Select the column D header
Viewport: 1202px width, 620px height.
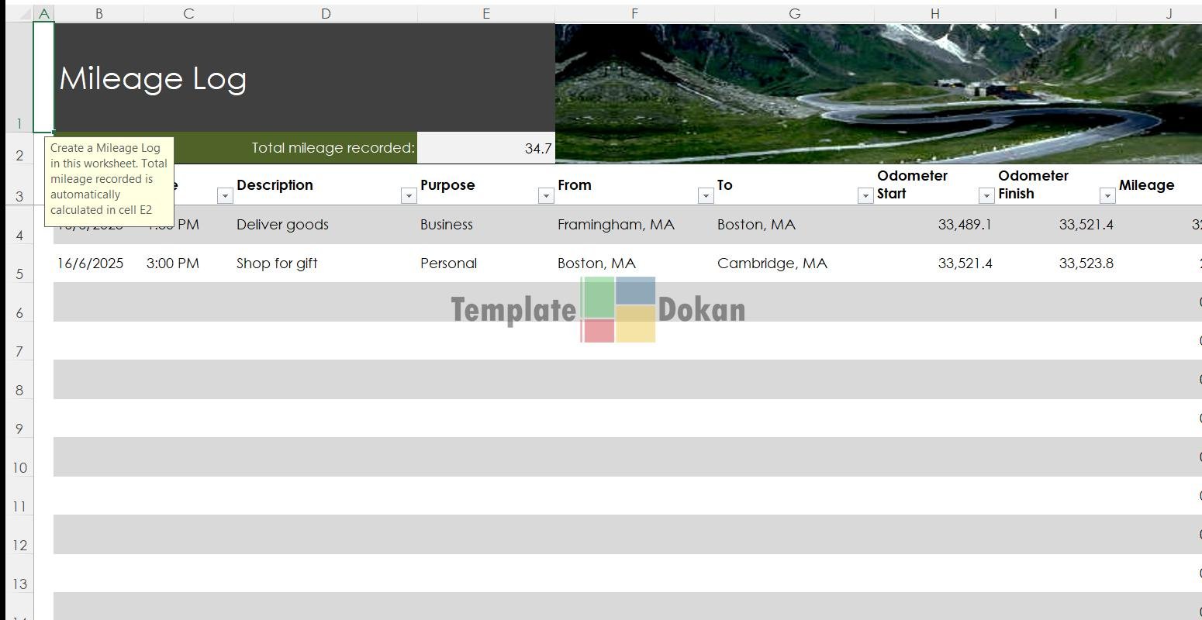pyautogui.click(x=325, y=13)
